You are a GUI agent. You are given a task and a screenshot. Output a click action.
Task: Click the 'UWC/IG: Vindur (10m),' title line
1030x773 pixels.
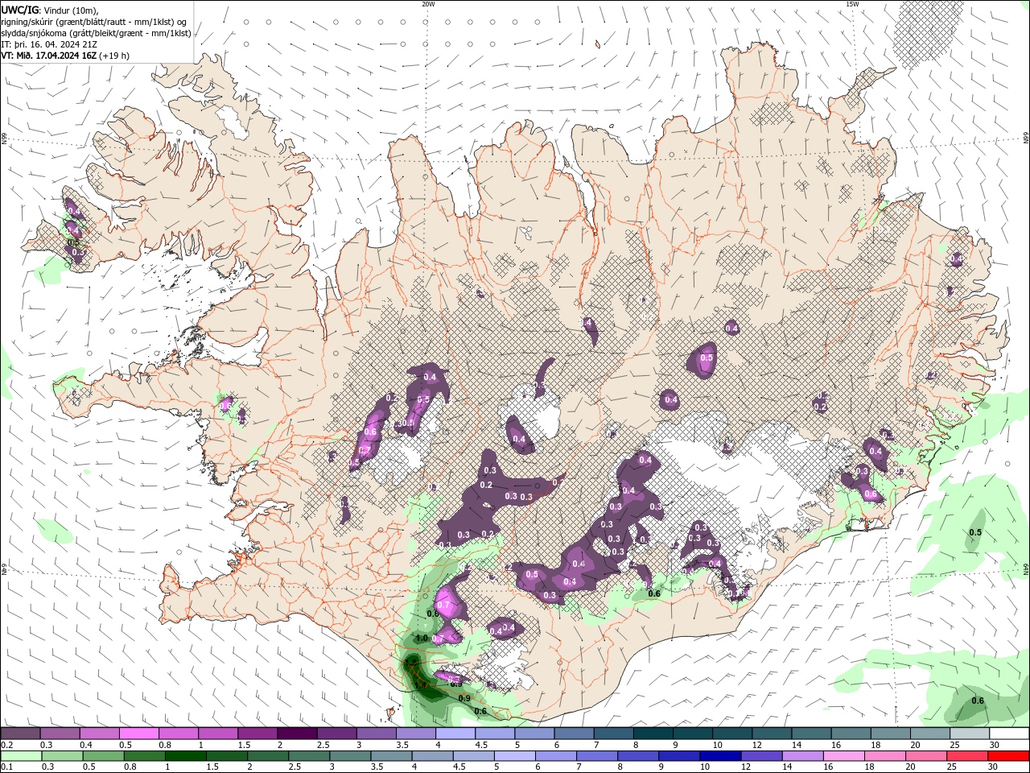point(48,10)
